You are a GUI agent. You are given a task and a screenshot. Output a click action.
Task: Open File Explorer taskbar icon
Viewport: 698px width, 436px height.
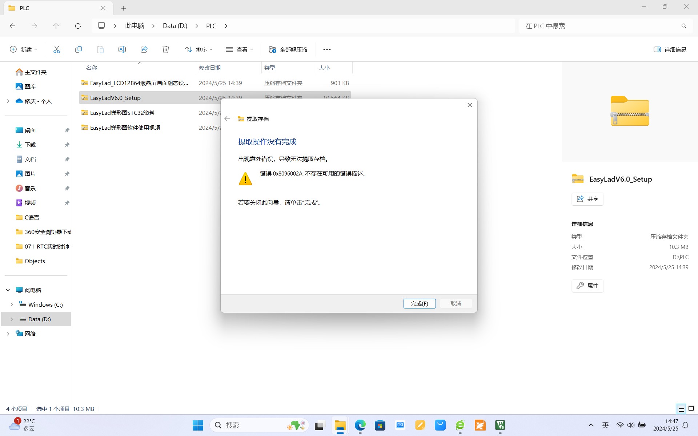[340, 425]
